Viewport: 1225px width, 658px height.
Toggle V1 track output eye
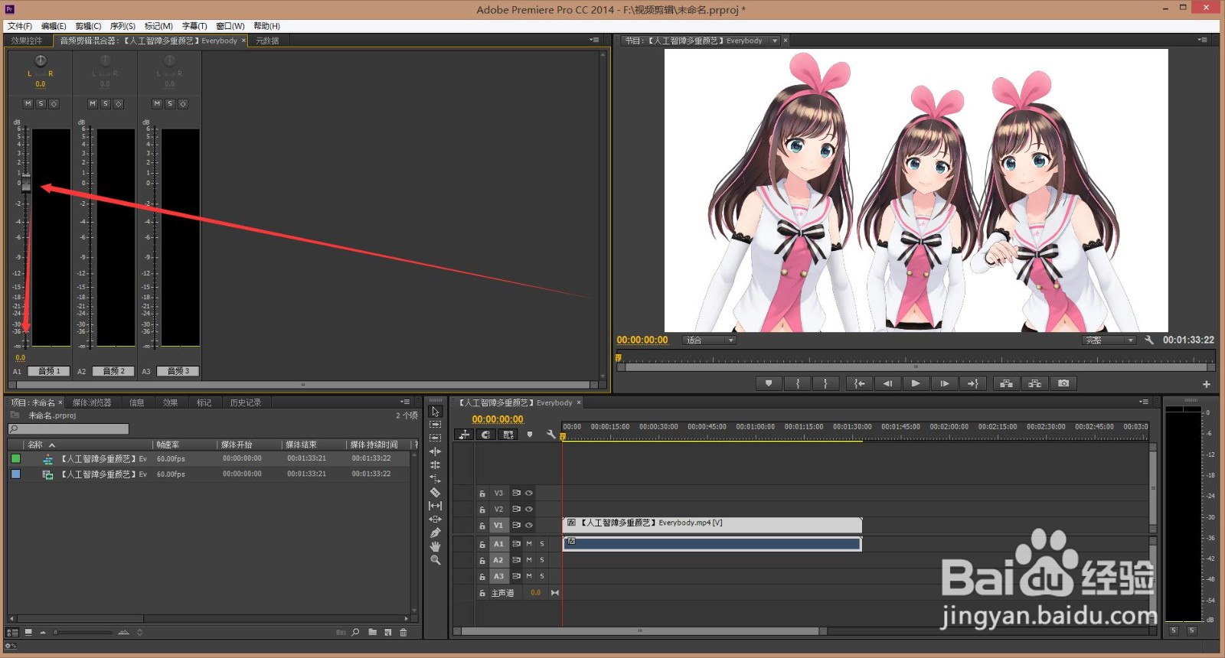point(529,526)
